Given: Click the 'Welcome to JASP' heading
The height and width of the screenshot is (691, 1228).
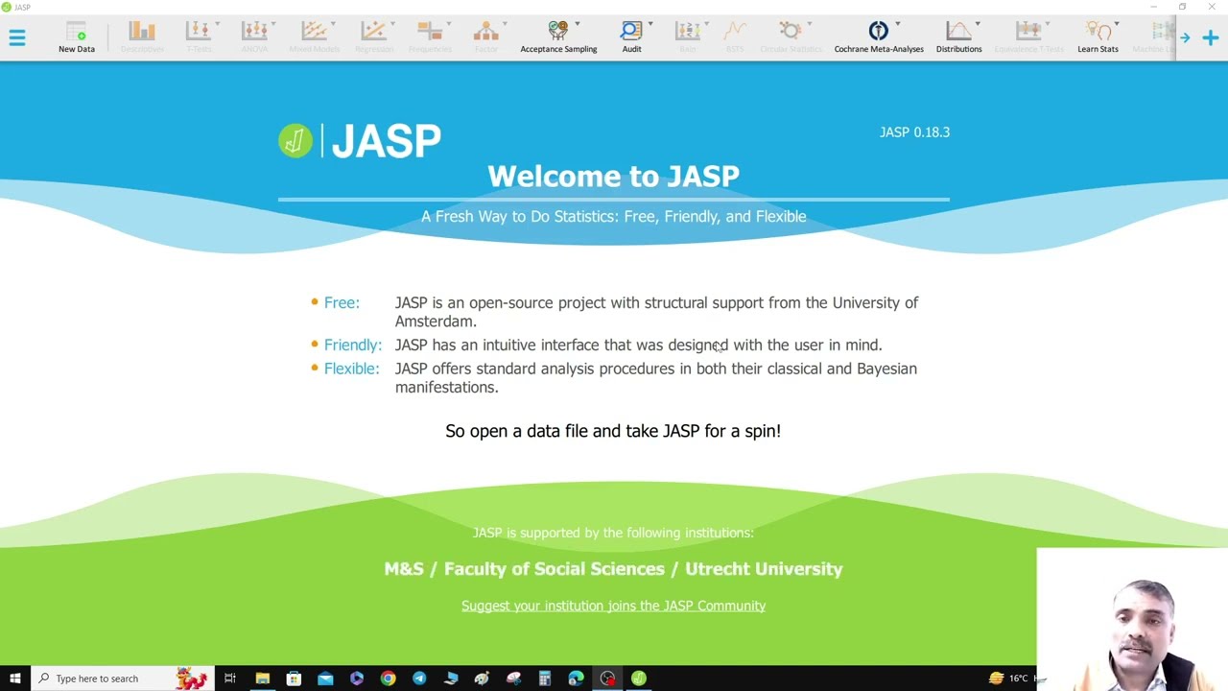Looking at the screenshot, I should pyautogui.click(x=613, y=176).
